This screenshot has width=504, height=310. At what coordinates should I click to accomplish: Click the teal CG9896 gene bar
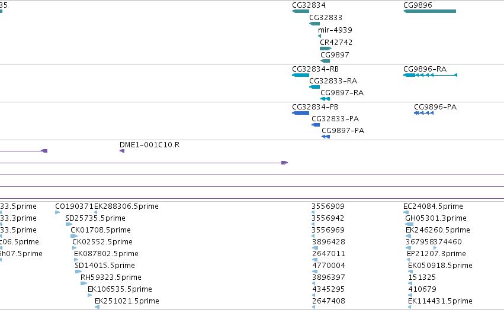tap(429, 11)
